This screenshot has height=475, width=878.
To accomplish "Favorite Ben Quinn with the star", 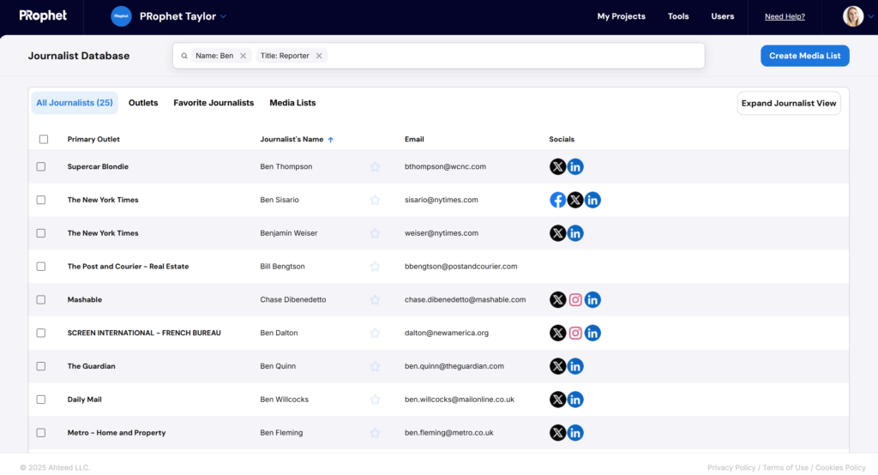I will [375, 366].
